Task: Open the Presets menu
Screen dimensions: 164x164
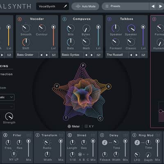Action: pyautogui.click(x=125, y=6)
